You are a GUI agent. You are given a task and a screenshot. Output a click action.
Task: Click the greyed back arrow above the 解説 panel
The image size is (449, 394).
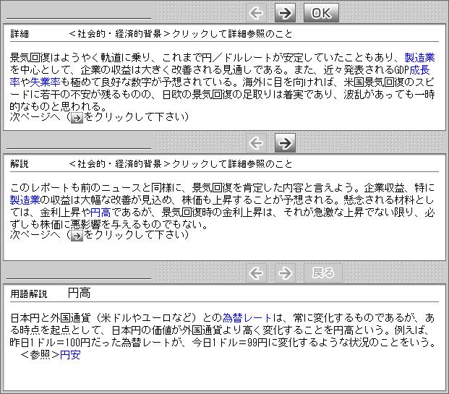pyautogui.click(x=256, y=142)
